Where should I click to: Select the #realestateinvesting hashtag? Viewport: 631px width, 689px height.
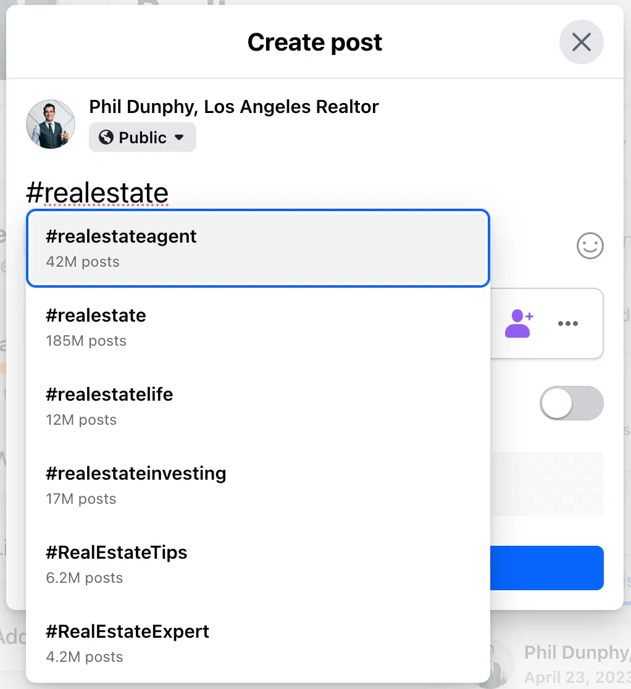pos(257,485)
